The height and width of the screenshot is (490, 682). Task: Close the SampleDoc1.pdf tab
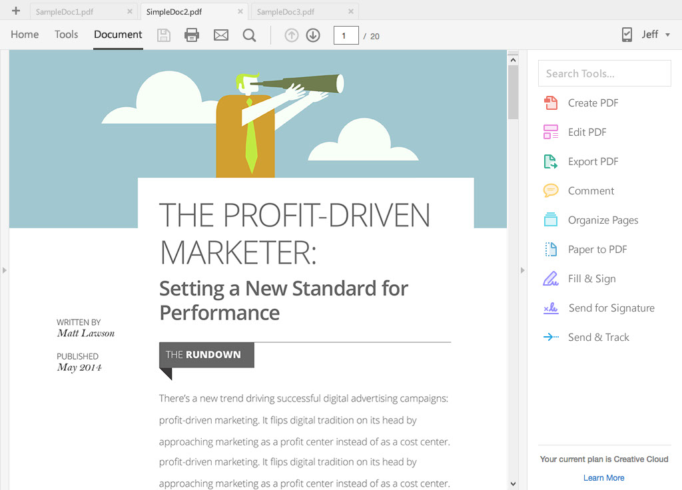pyautogui.click(x=129, y=11)
